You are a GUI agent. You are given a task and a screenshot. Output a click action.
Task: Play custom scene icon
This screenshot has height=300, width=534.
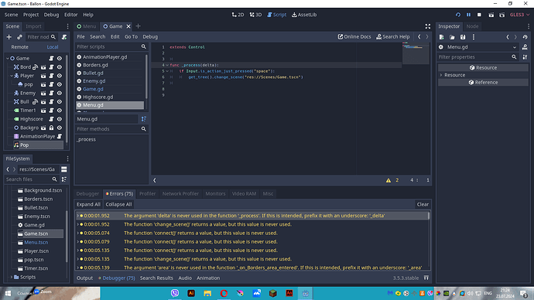(502, 15)
